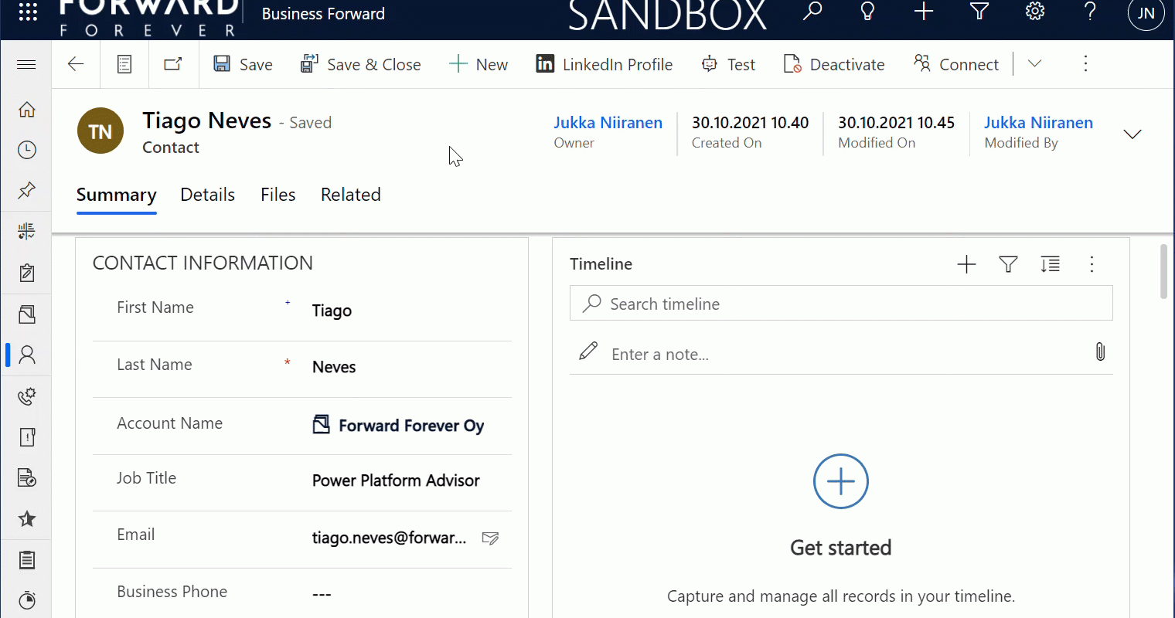Viewport: 1175px width, 618px height.
Task: Click the Last Name field with Neves
Action: [x=411, y=367]
